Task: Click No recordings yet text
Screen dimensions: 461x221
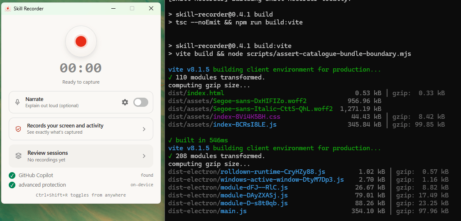Action: 47,160
